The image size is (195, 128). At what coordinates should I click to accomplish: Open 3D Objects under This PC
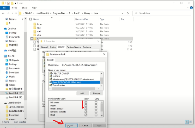(x=14, y=60)
